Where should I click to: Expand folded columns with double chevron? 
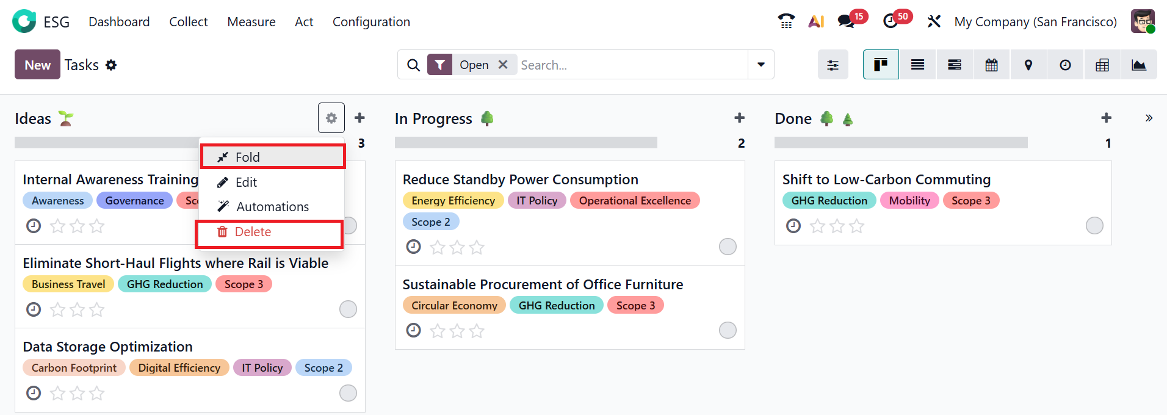click(x=1149, y=118)
